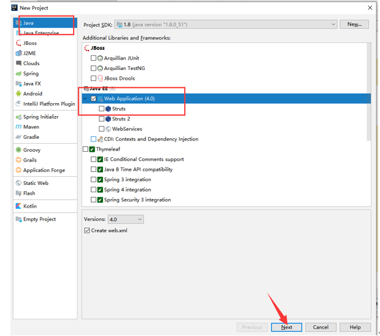Check Java 8 Time API compatibility
Image resolution: width=380 pixels, height=336 pixels.
pos(93,170)
